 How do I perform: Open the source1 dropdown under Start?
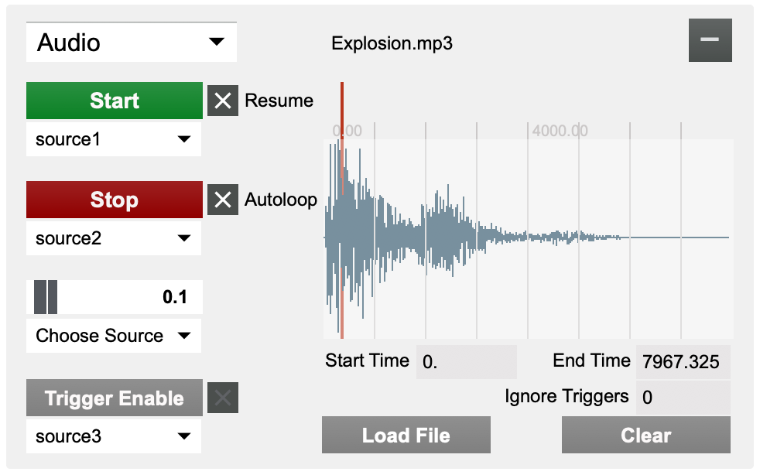click(114, 139)
